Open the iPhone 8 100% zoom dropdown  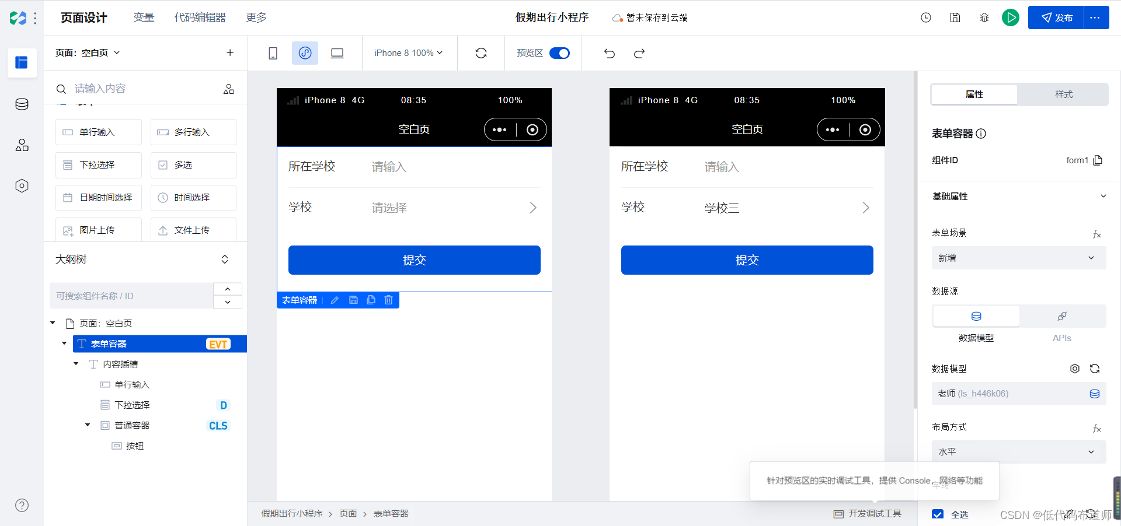coord(409,53)
